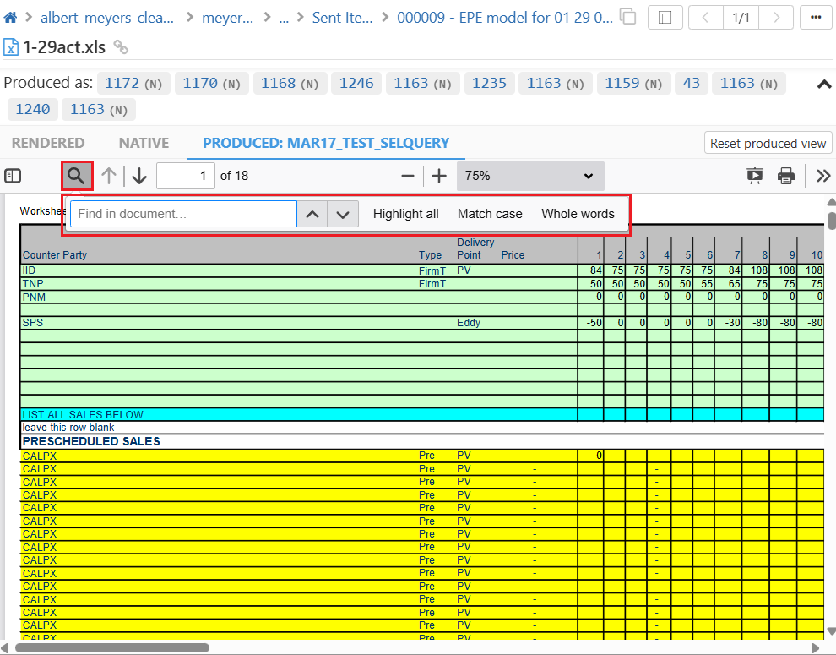Click the Excel file type icon
Image resolution: width=836 pixels, height=655 pixels.
pos(11,47)
